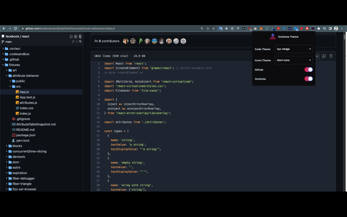Copy raw file contents with the copy icon
Image resolution: width=347 pixels, height=217 pixels.
tap(324, 56)
